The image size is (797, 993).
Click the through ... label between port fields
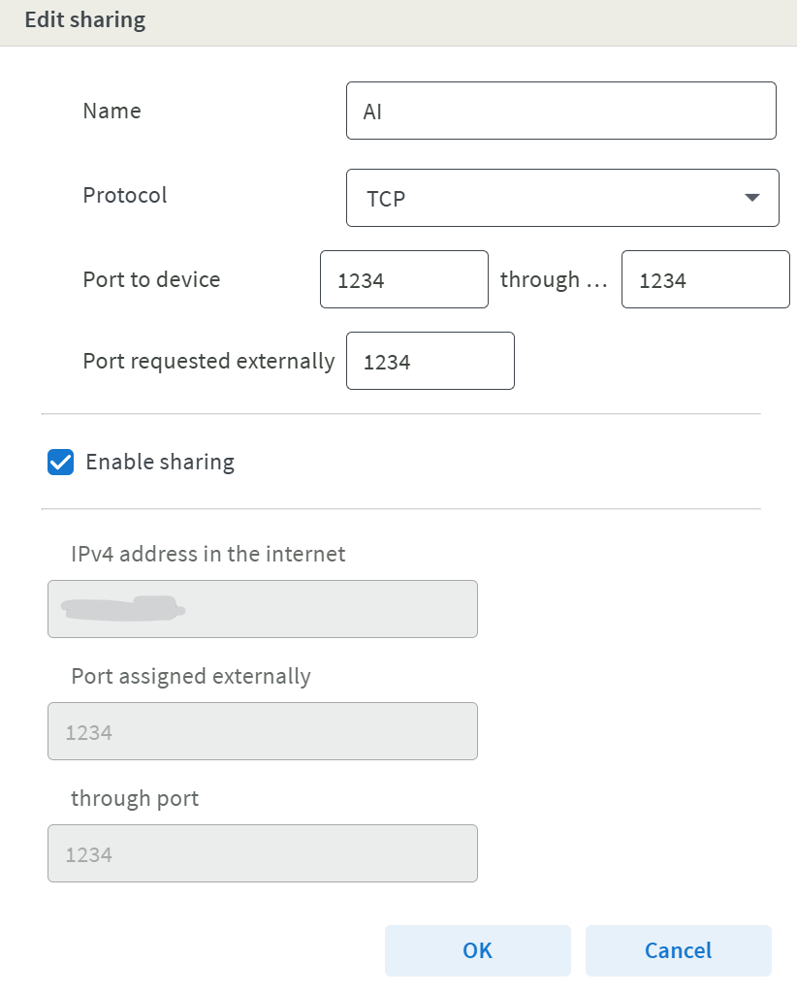pos(554,279)
